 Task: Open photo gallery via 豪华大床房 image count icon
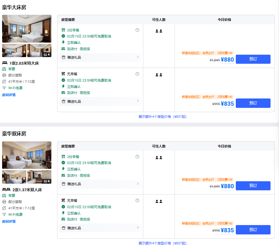[47, 55]
